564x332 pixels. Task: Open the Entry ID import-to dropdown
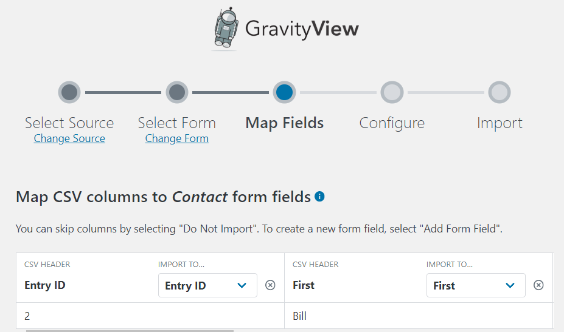tap(207, 285)
